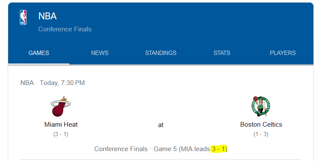The width and height of the screenshot is (316, 161).
Task: Click the Miami Heat flaming ball logo
Action: [60, 106]
